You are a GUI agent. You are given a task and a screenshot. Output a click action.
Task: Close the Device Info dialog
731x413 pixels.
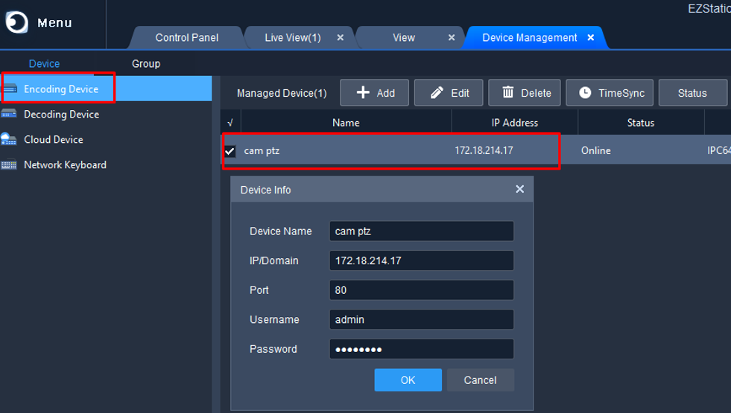coord(519,190)
